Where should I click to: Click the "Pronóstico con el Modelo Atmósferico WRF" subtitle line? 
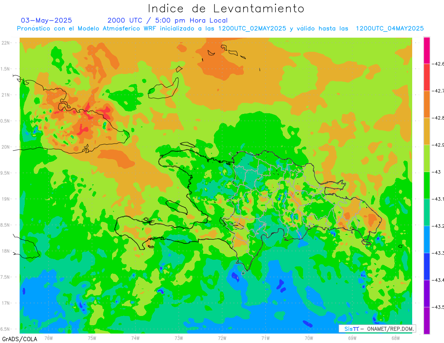point(220,28)
